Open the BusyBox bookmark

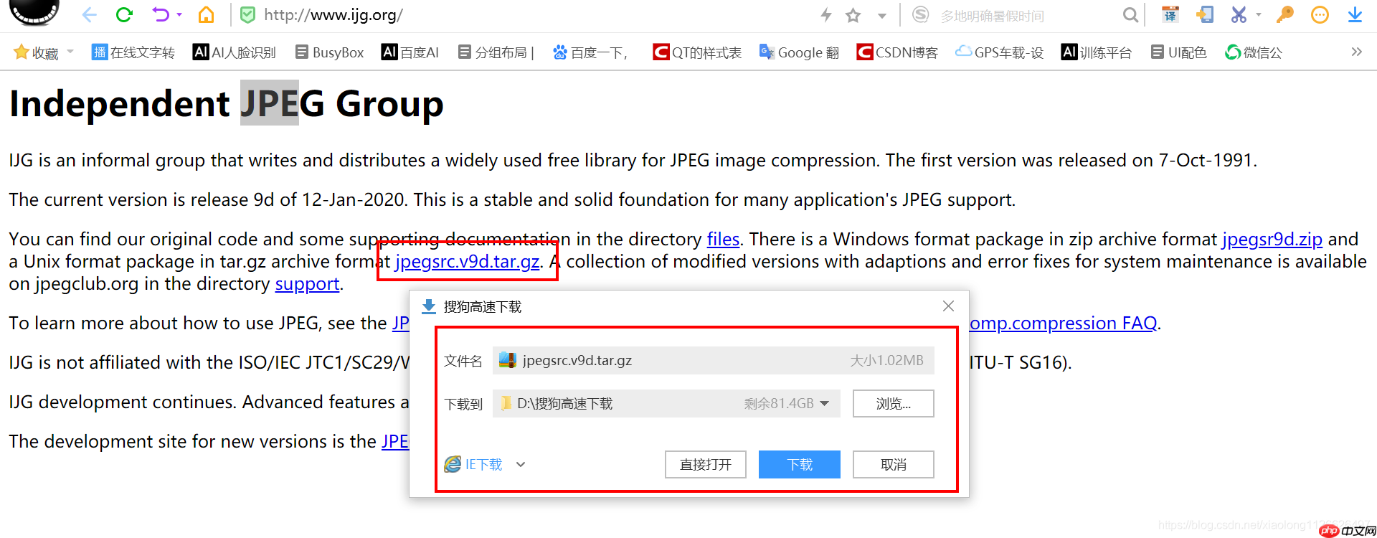coord(329,52)
